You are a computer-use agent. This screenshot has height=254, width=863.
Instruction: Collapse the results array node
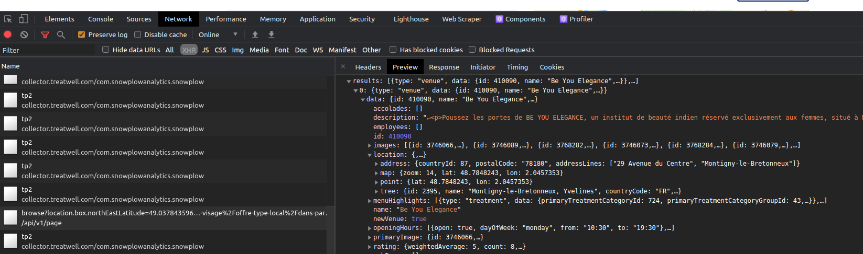point(349,81)
